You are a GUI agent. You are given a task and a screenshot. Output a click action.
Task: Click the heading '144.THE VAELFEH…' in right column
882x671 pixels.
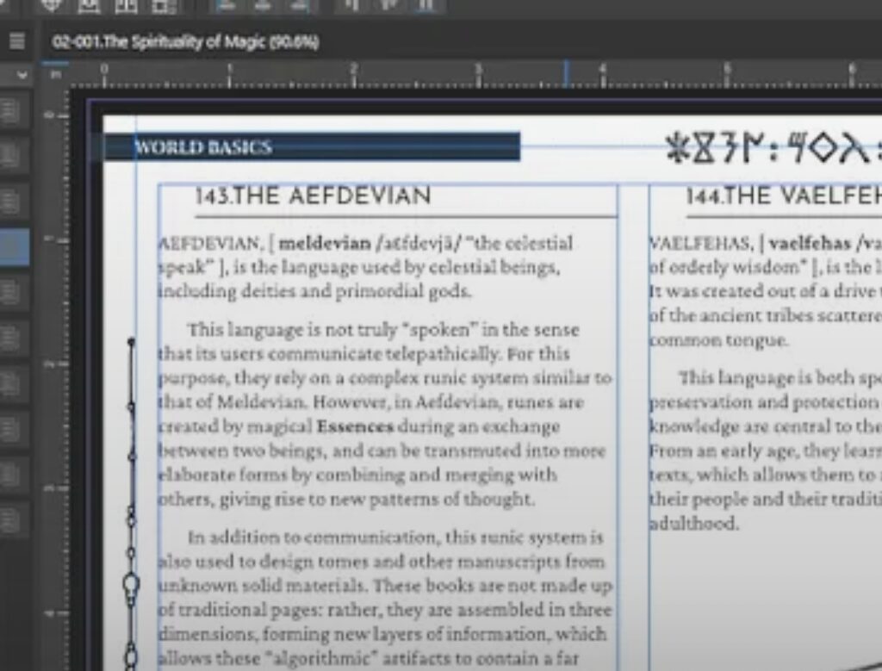783,196
